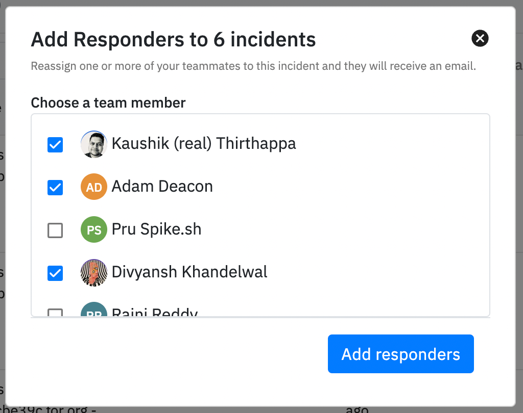Check the Pru Spike.sh checkbox

click(x=55, y=230)
